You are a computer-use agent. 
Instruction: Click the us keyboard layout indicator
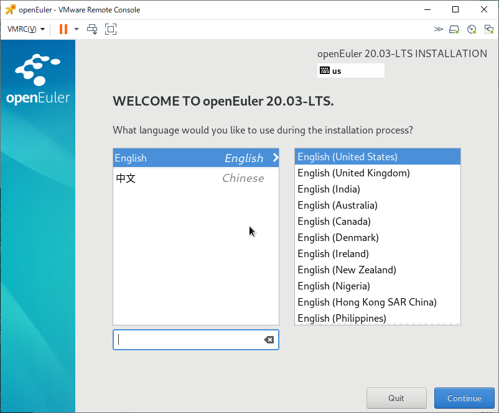tap(351, 71)
